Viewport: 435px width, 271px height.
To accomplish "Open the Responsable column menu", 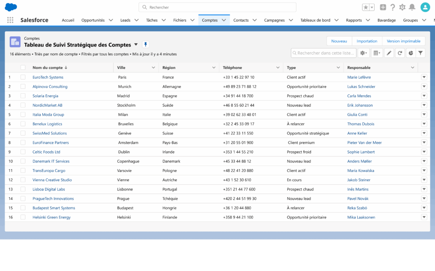I will pos(412,67).
